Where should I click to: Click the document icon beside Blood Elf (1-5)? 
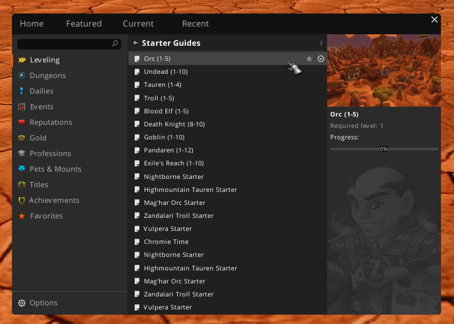(137, 111)
